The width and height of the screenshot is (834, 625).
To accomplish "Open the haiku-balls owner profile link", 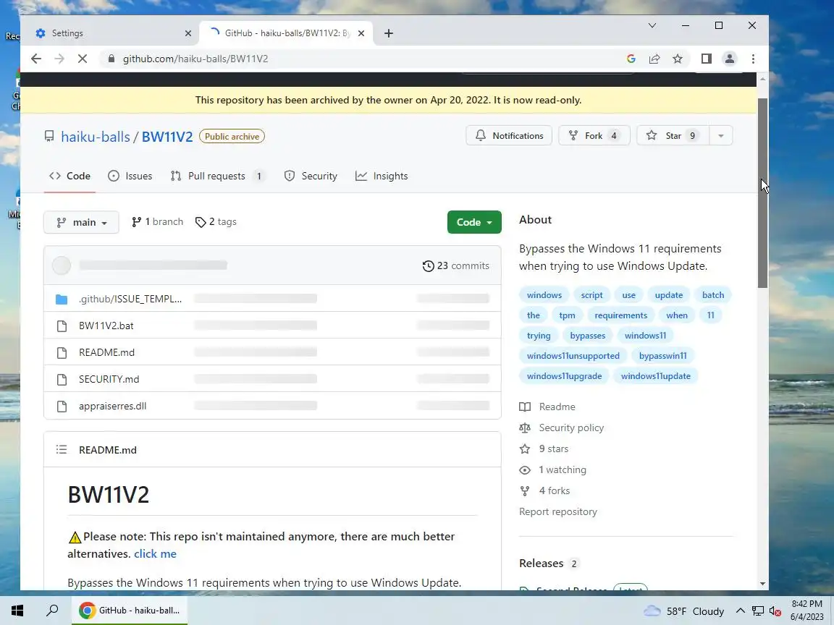I will coord(96,137).
